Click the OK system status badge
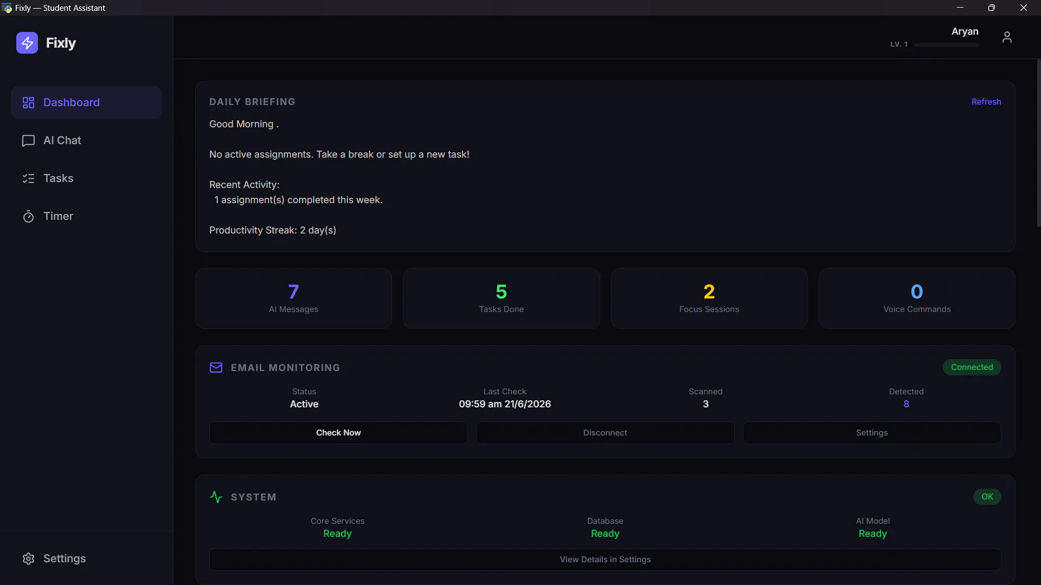Image resolution: width=1041 pixels, height=585 pixels. coord(987,497)
